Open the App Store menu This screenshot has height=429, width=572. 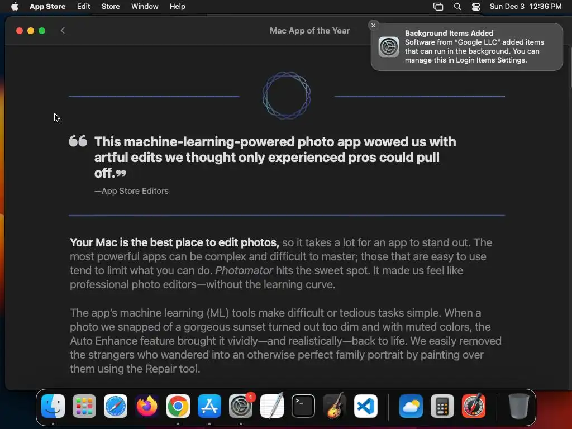point(47,7)
